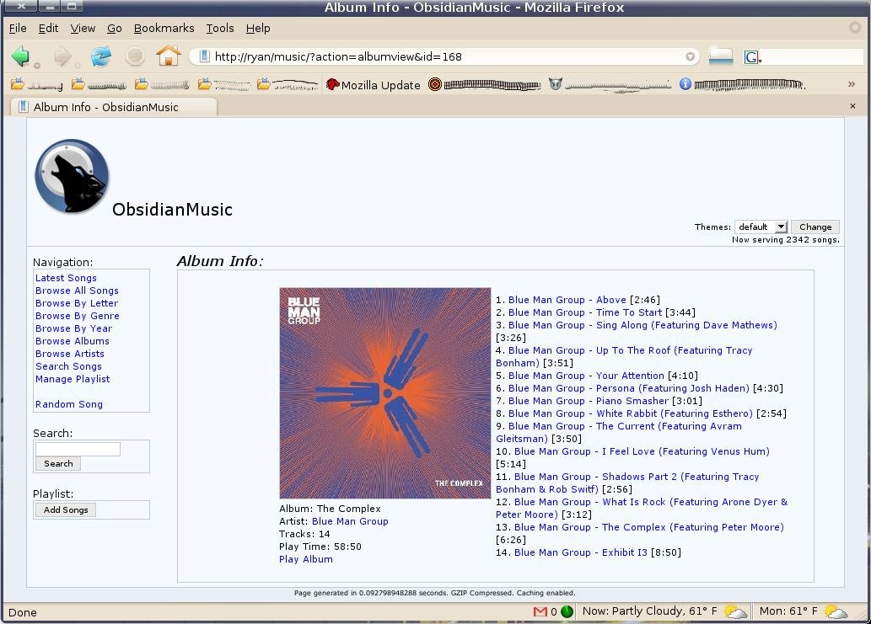Open the Mozilla Update bookmark
The image size is (871, 624).
374,85
